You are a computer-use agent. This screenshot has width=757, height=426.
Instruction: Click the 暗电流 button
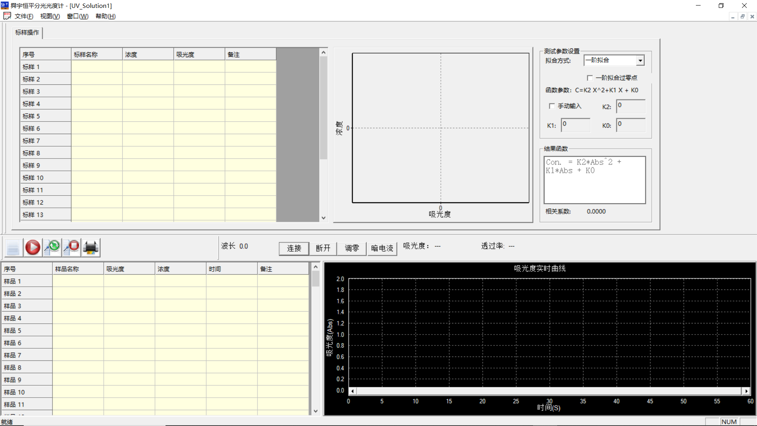point(382,248)
